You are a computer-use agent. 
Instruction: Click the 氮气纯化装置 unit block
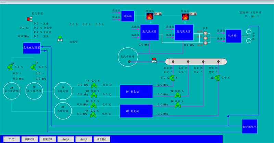coord(32,48)
